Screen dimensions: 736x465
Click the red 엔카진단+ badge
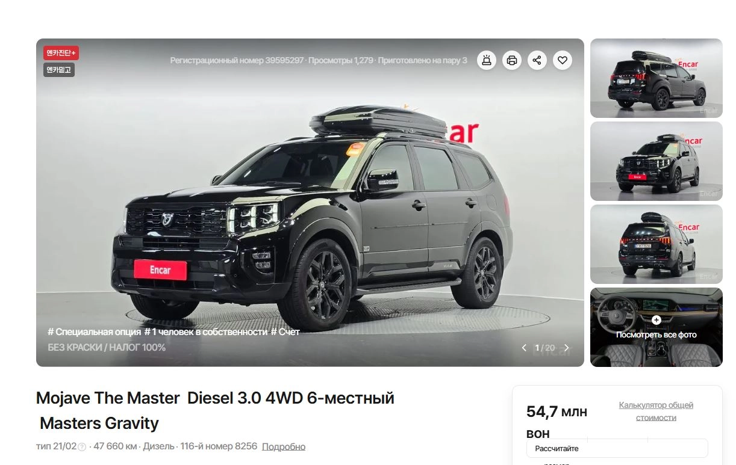coord(61,53)
